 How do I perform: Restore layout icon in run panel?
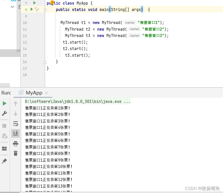tap(4, 149)
